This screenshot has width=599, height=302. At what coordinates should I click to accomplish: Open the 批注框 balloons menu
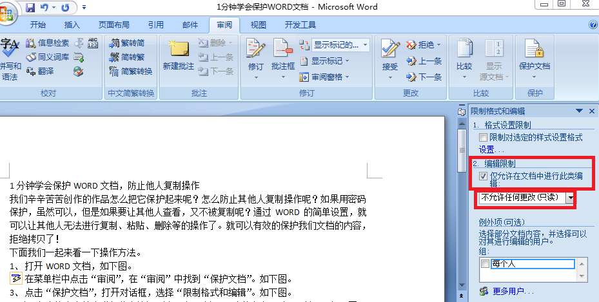pos(282,59)
